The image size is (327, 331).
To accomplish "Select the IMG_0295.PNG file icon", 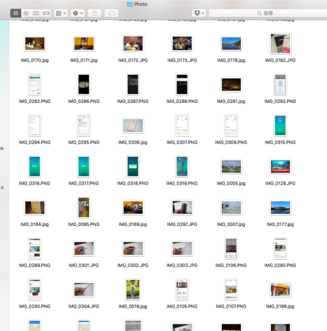I will 84,125.
